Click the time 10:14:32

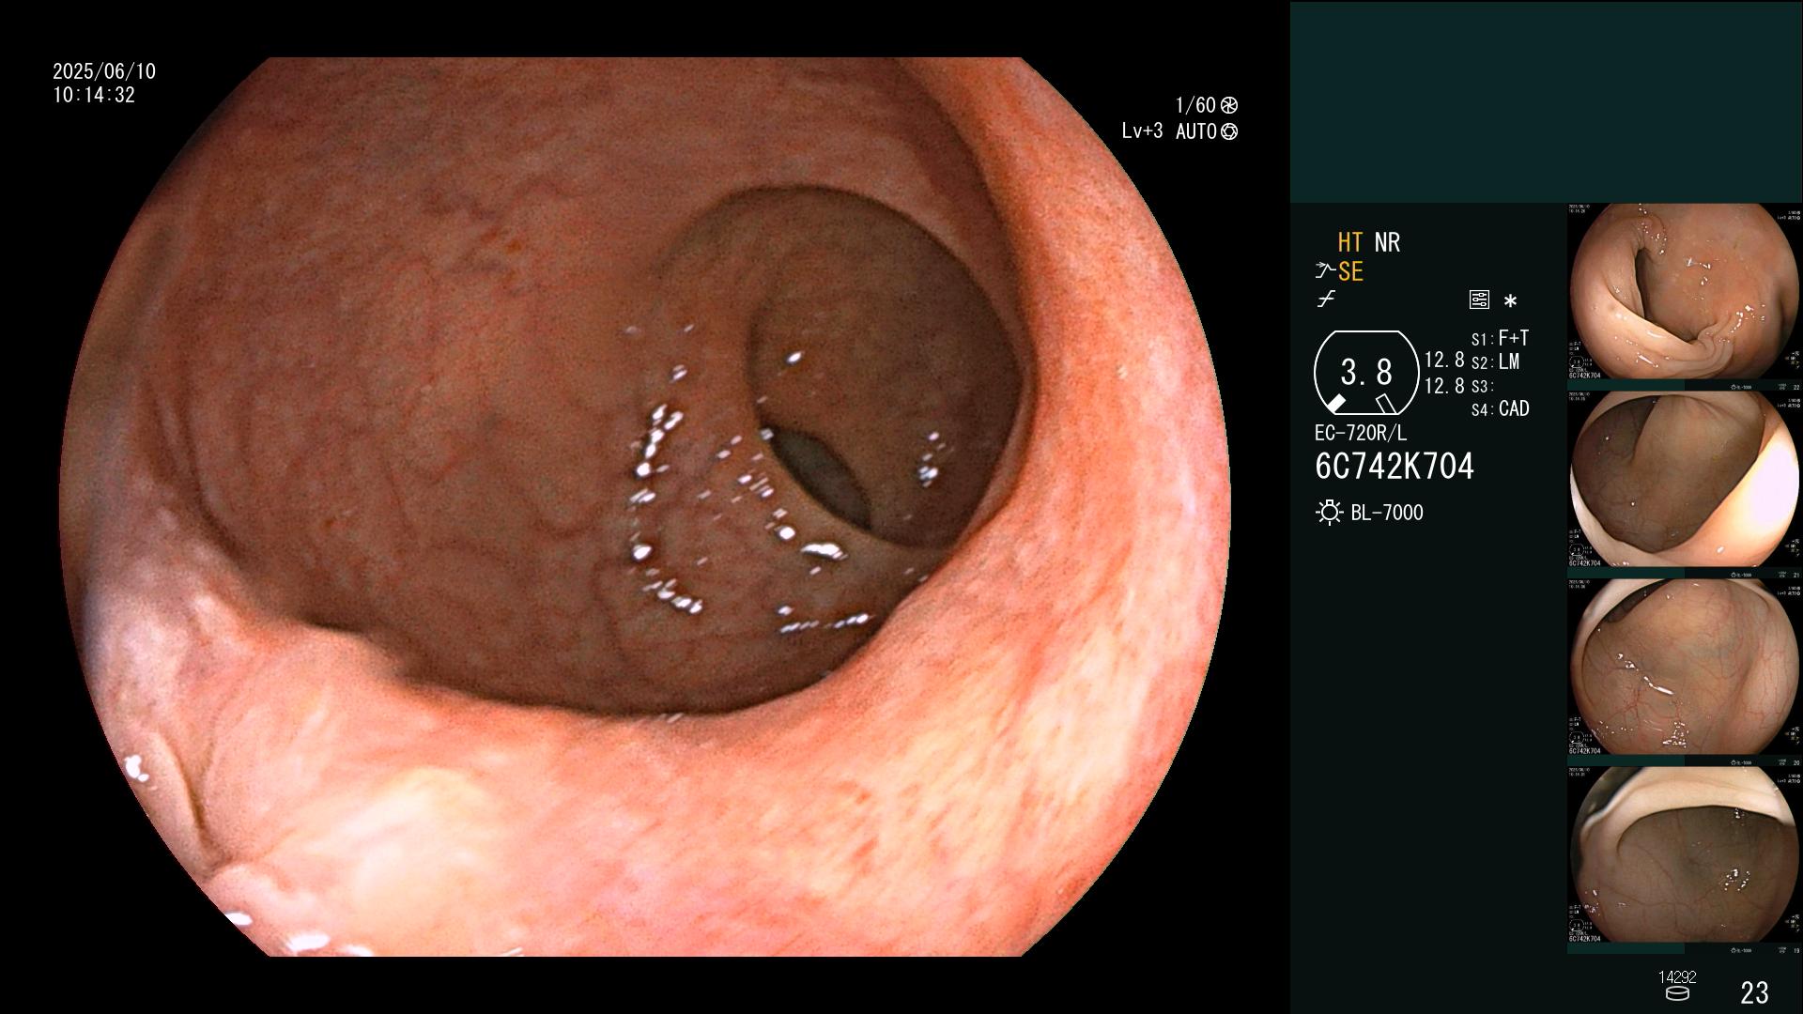[x=94, y=96]
